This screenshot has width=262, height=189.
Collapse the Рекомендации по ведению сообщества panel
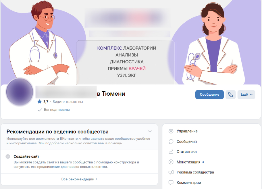[150, 131]
